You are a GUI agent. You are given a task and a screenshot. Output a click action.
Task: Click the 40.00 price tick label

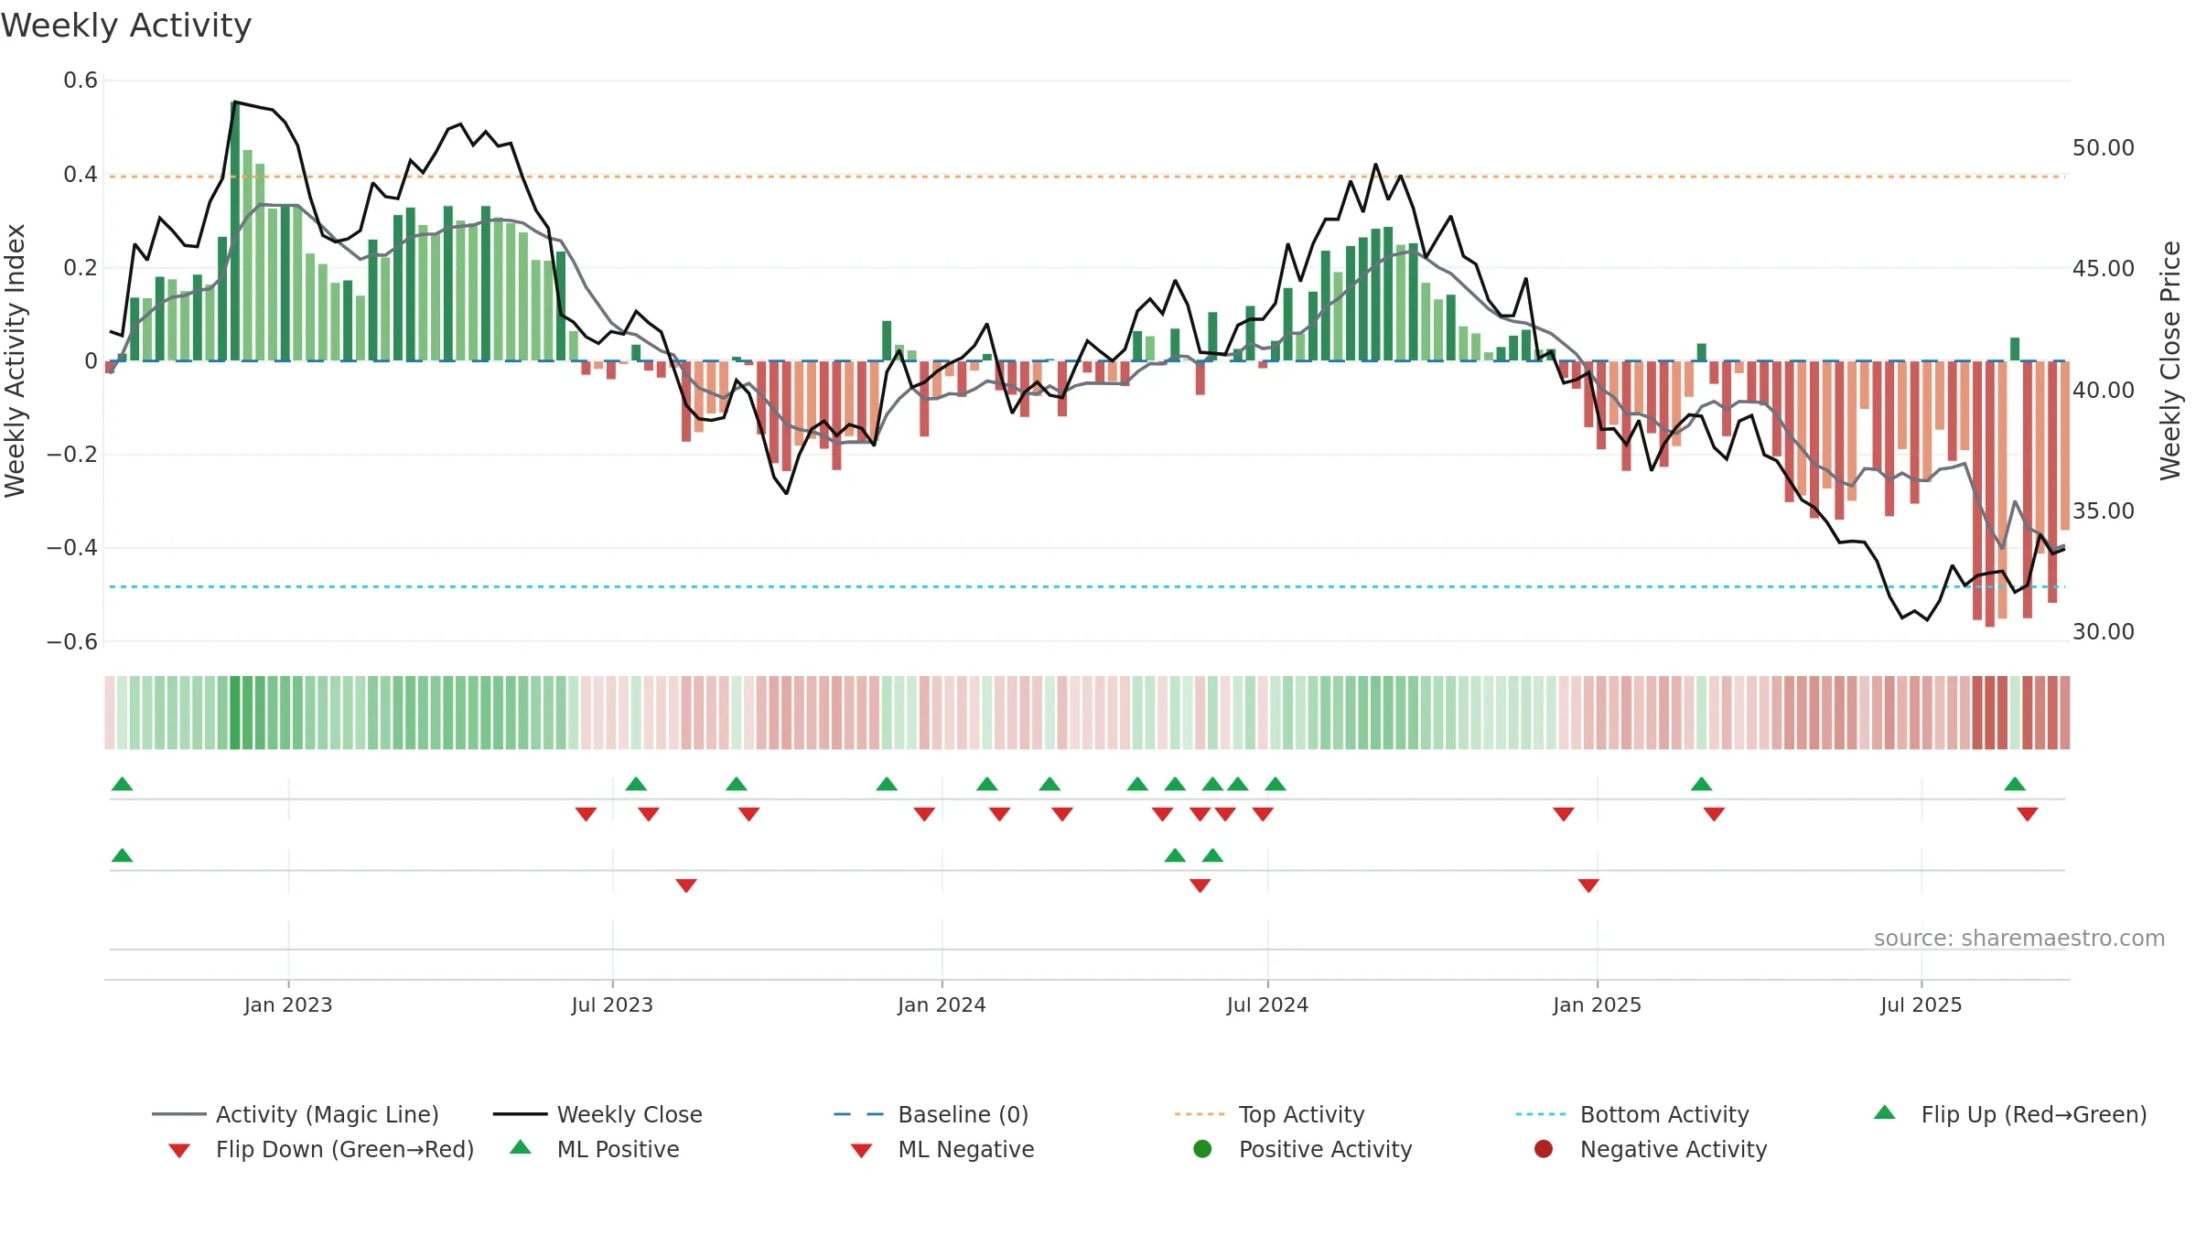click(2103, 390)
